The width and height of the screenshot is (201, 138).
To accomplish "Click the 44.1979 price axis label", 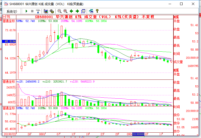I will pos(10,73).
